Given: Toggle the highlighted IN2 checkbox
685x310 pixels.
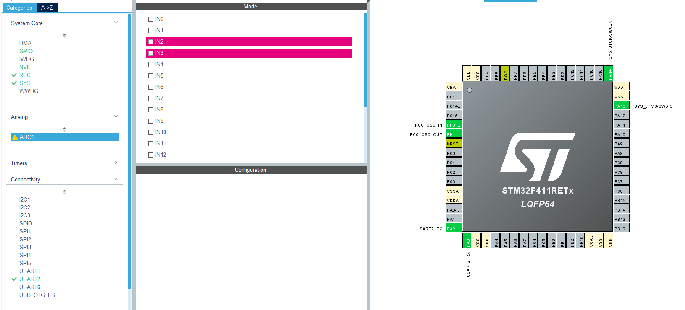Looking at the screenshot, I should point(151,42).
